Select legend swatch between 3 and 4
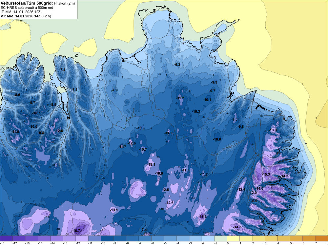 click(271, 238)
